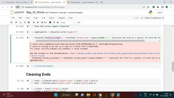Click the 'Cleaning Ends' heading

coord(38,74)
